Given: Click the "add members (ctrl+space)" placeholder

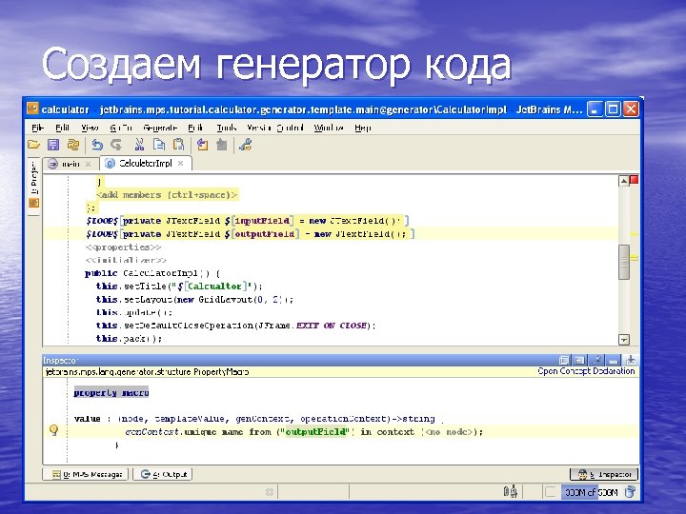Looking at the screenshot, I should [167, 195].
